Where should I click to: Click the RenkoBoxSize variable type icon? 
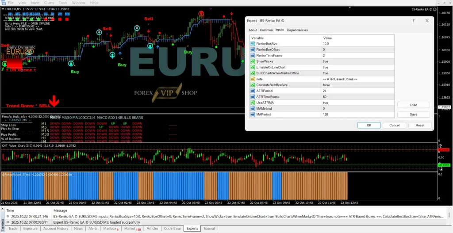[x=253, y=44]
